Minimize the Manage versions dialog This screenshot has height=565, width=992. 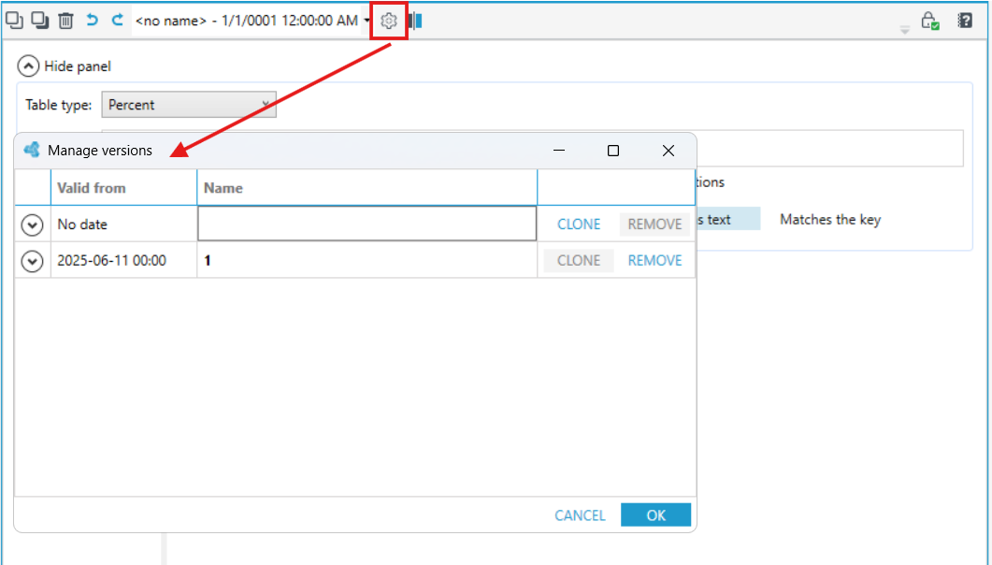pyautogui.click(x=558, y=151)
